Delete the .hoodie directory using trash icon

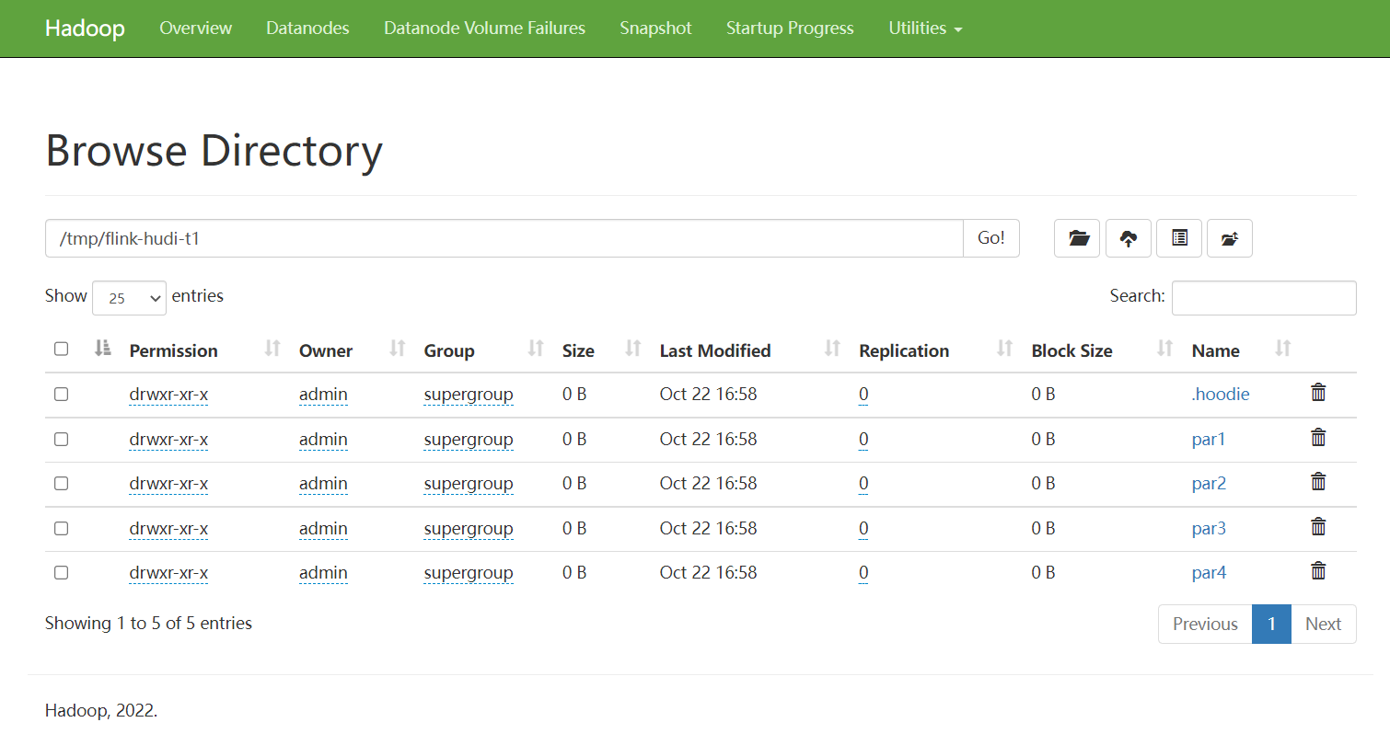point(1318,393)
